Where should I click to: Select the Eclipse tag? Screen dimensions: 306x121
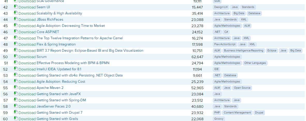click(272, 51)
